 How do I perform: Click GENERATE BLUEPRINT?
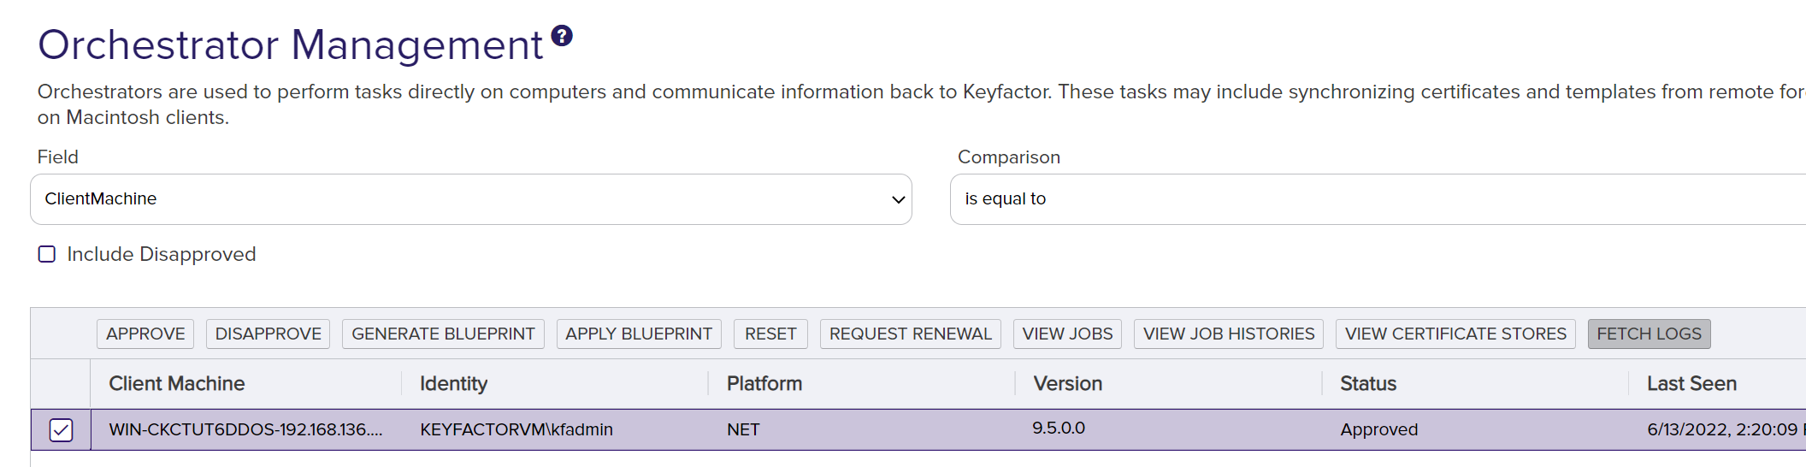pos(443,334)
